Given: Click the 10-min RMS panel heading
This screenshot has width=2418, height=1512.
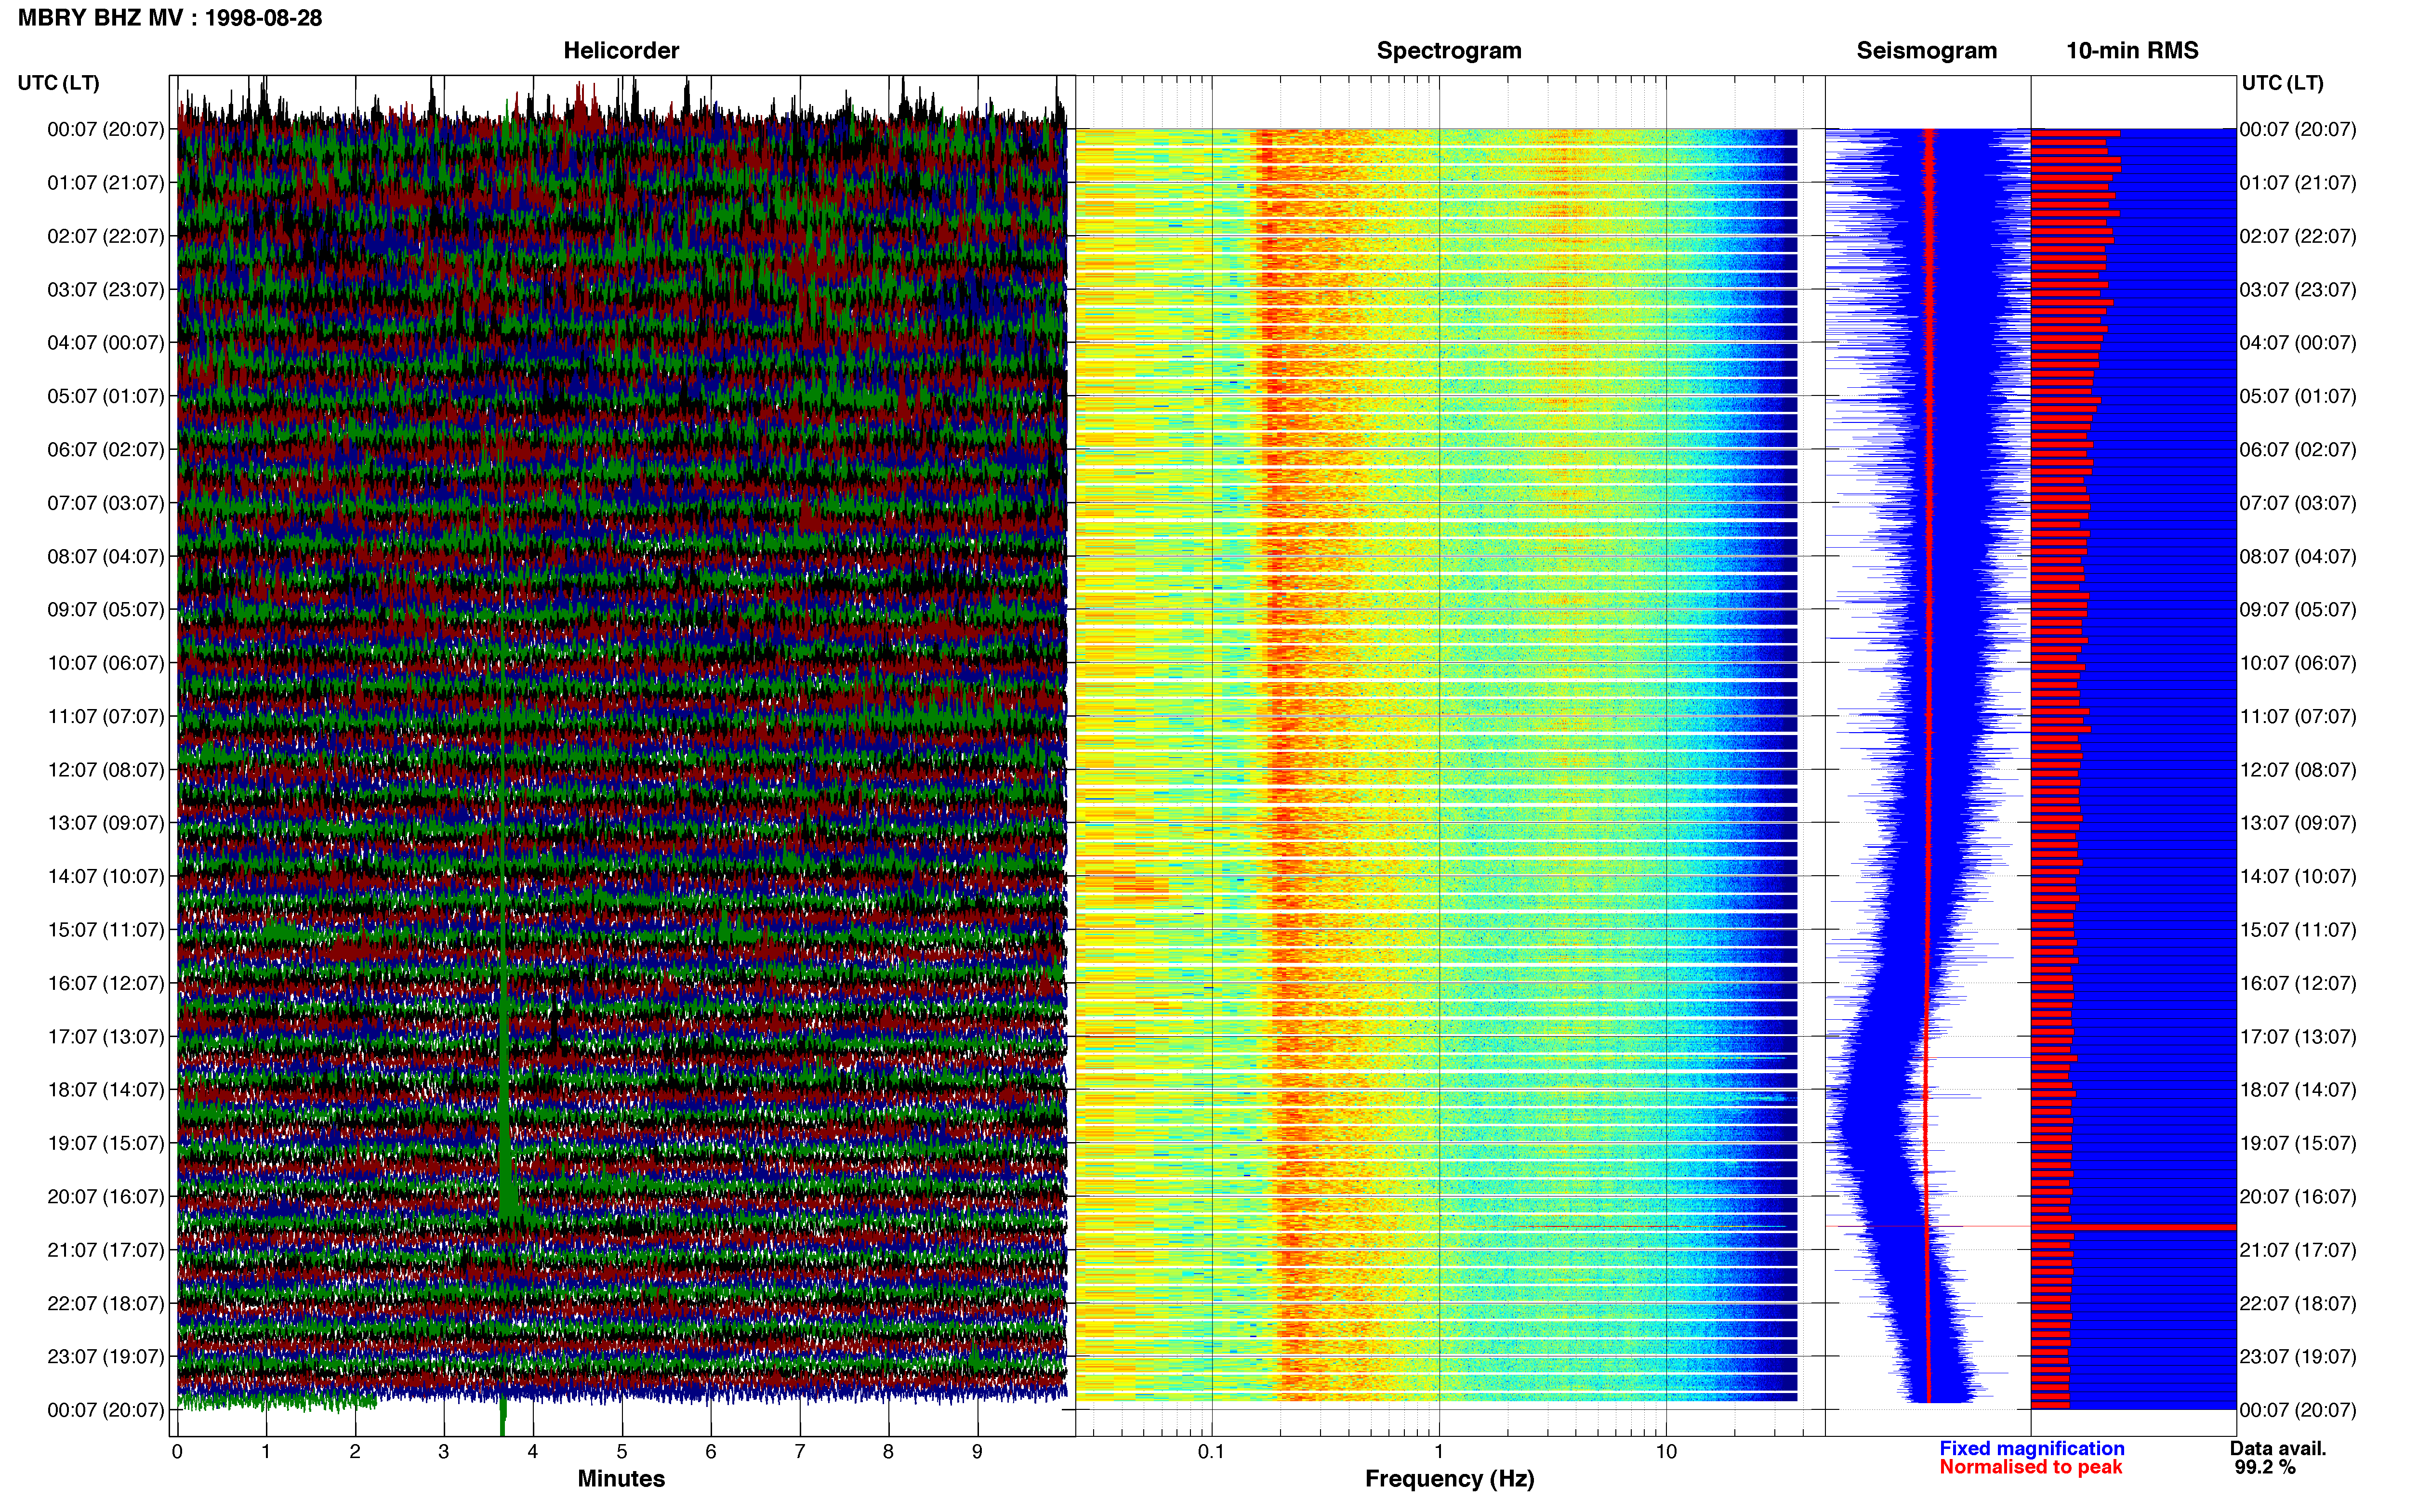Looking at the screenshot, I should (x=2132, y=51).
